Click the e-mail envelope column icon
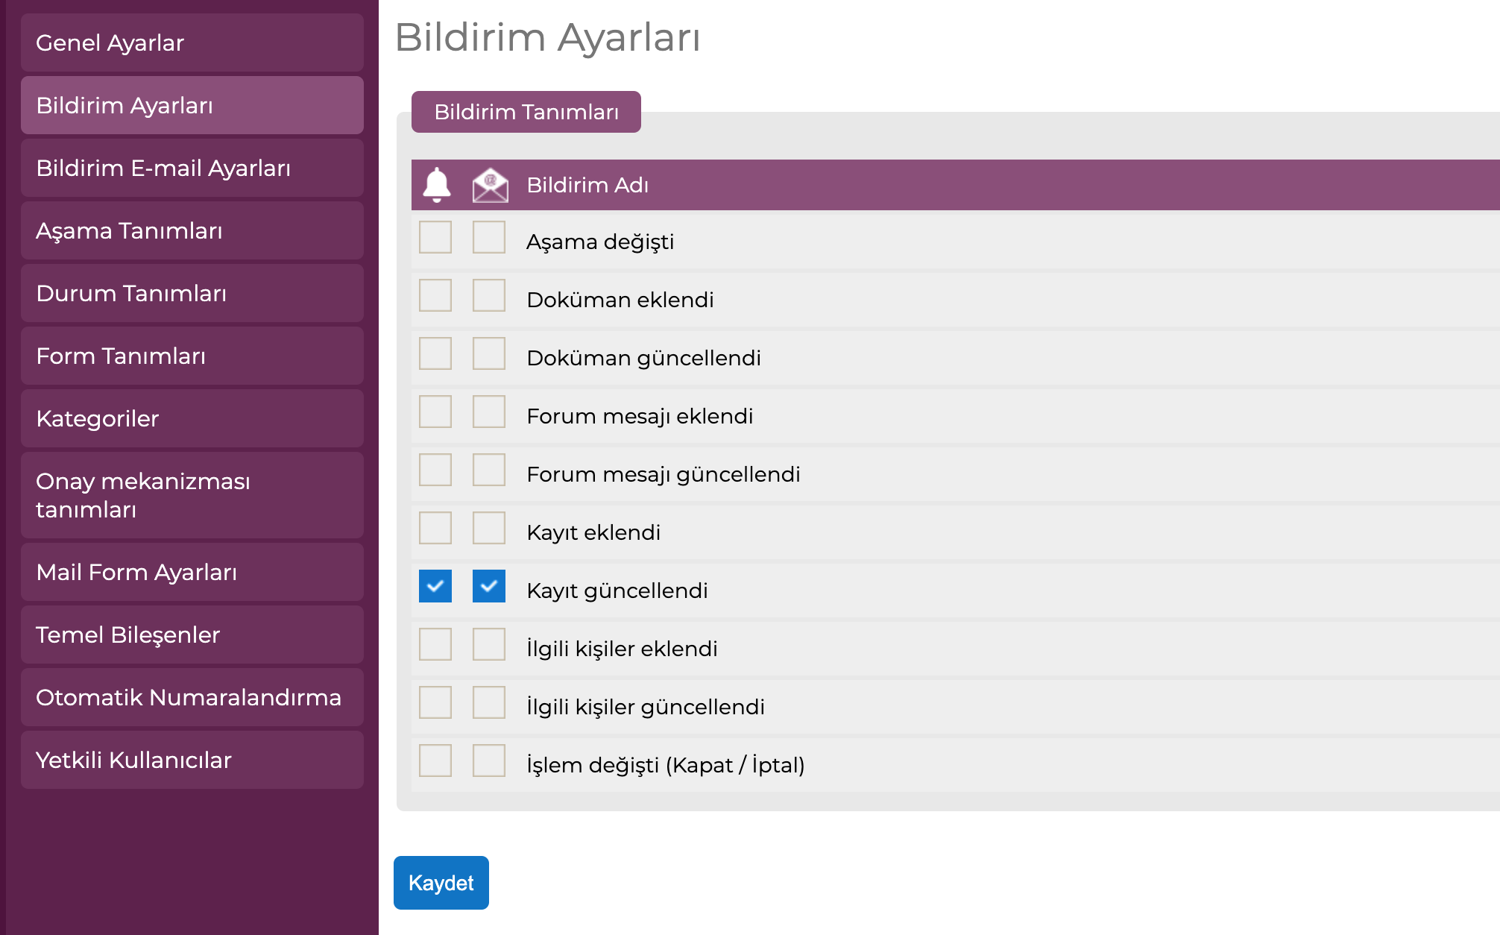Screen dimensions: 1500x935 tap(490, 185)
